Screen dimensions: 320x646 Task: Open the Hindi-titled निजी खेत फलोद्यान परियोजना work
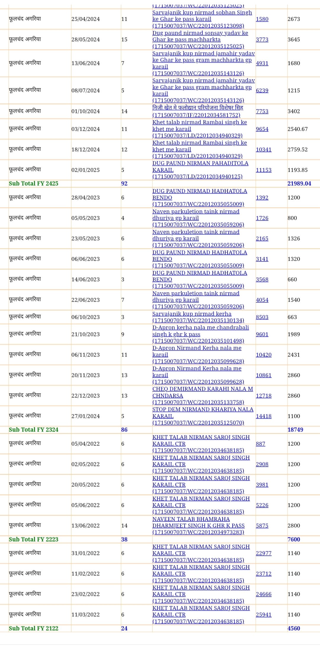click(198, 111)
